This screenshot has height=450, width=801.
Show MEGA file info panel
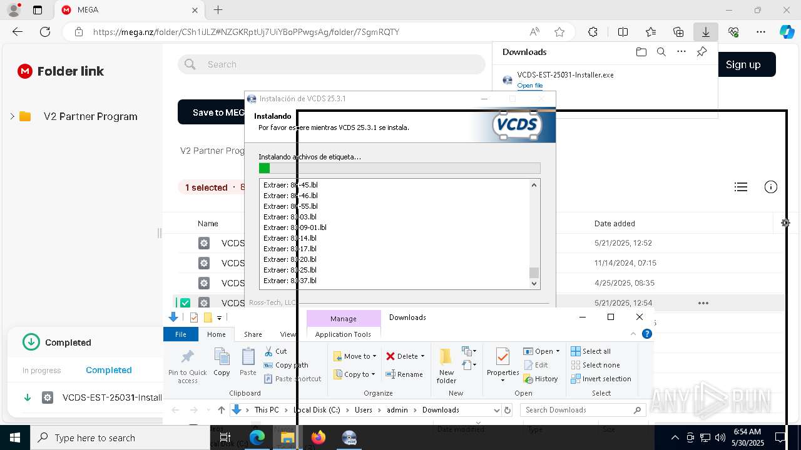(x=771, y=187)
